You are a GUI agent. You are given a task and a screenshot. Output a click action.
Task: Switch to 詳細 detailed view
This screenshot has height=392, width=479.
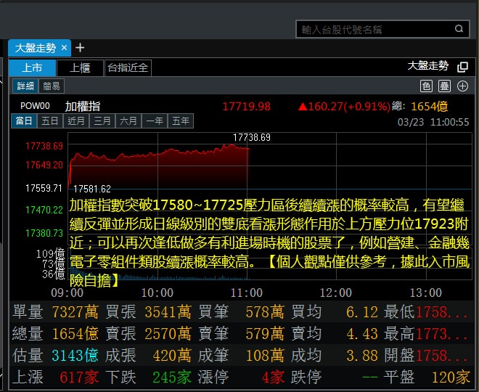25,86
